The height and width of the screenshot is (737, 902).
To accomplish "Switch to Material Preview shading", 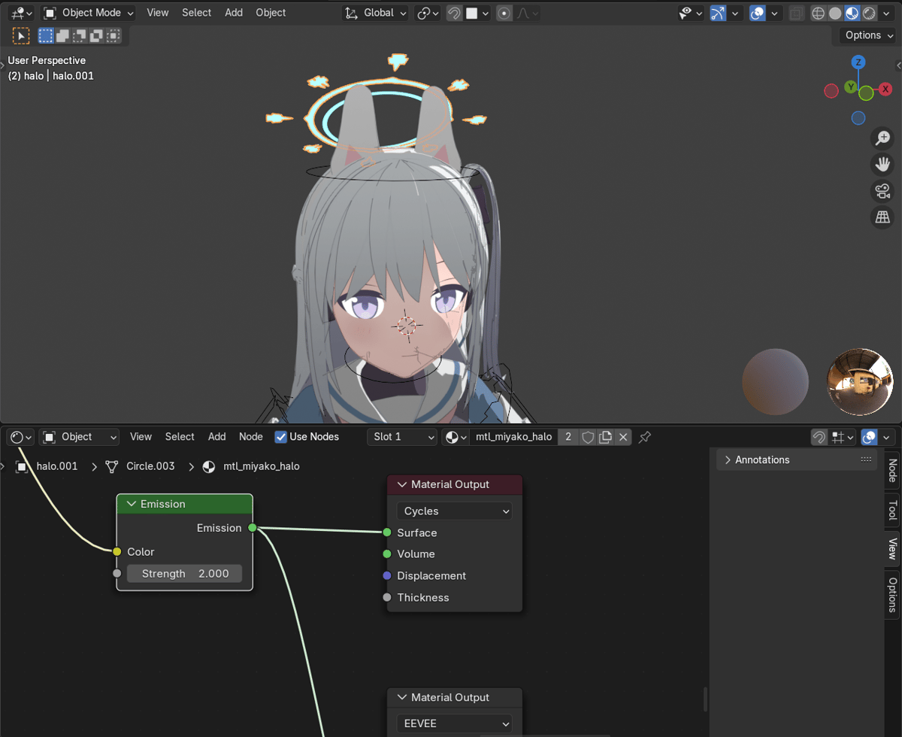I will [852, 13].
